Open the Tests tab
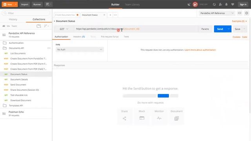Viewport: 251px width, 141px height. click(126, 36)
